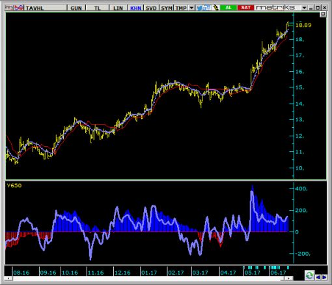
Task: Select the pencil drawing tool icon
Action: click(215, 8)
